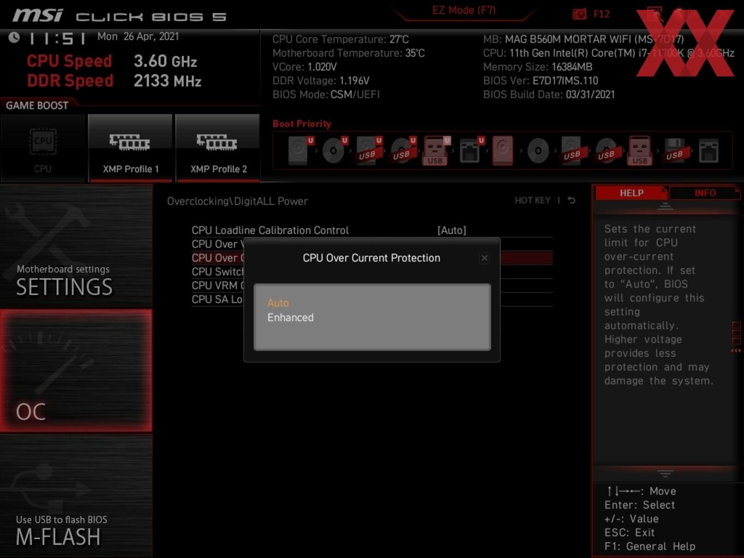Choose Auto in CPU Over Current Protection
The height and width of the screenshot is (558, 744).
(278, 303)
